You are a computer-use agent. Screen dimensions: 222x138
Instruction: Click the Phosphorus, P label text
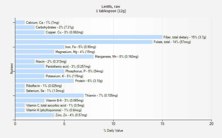coord(84,71)
